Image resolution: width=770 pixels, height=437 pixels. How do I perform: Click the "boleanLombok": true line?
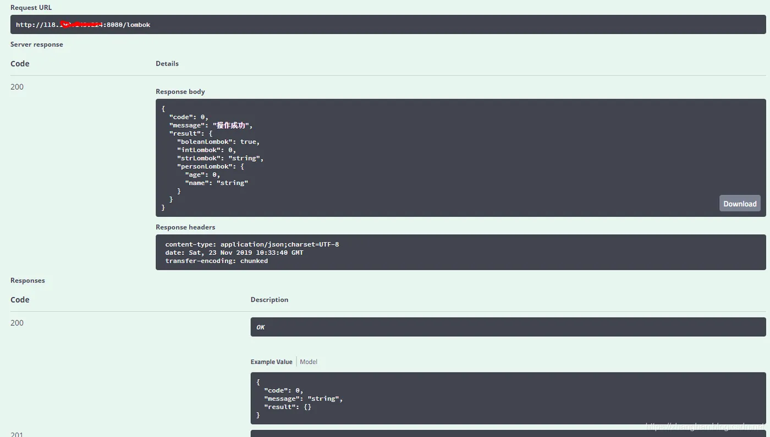218,141
